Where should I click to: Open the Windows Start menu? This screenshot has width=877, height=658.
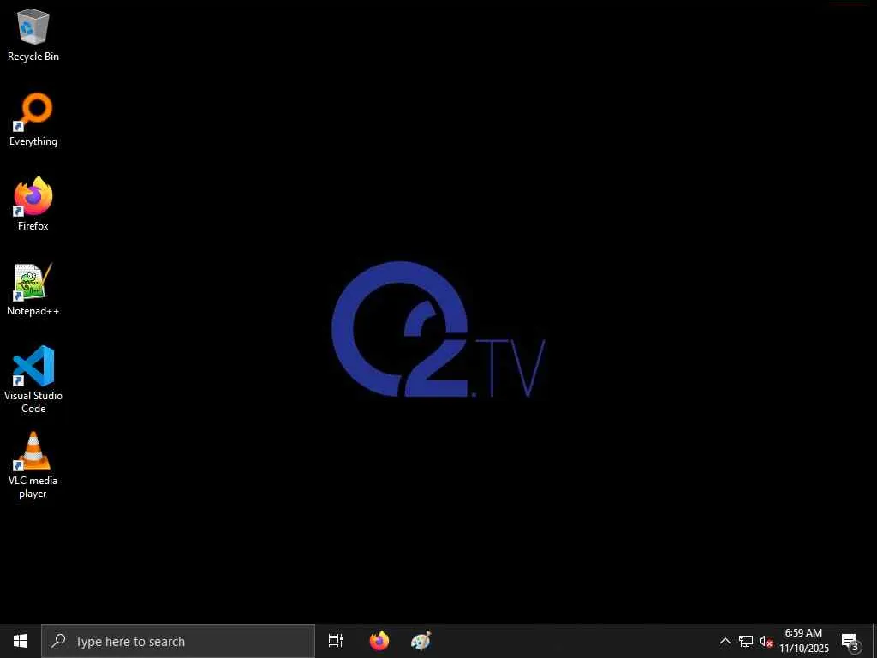pyautogui.click(x=21, y=641)
